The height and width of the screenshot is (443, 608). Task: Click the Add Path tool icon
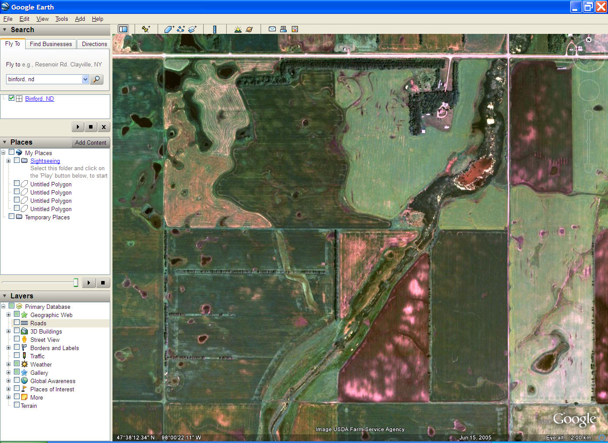[181, 29]
